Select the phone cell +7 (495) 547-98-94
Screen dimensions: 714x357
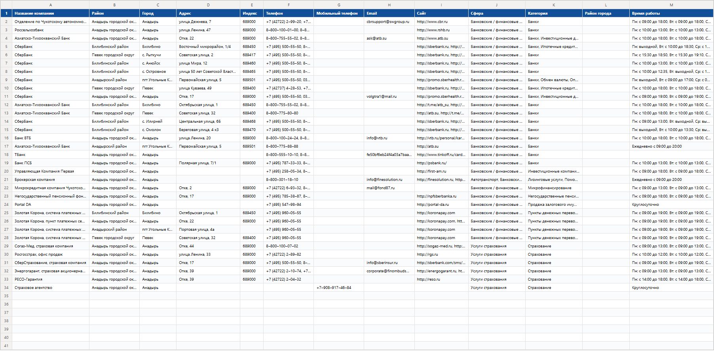pyautogui.click(x=289, y=205)
